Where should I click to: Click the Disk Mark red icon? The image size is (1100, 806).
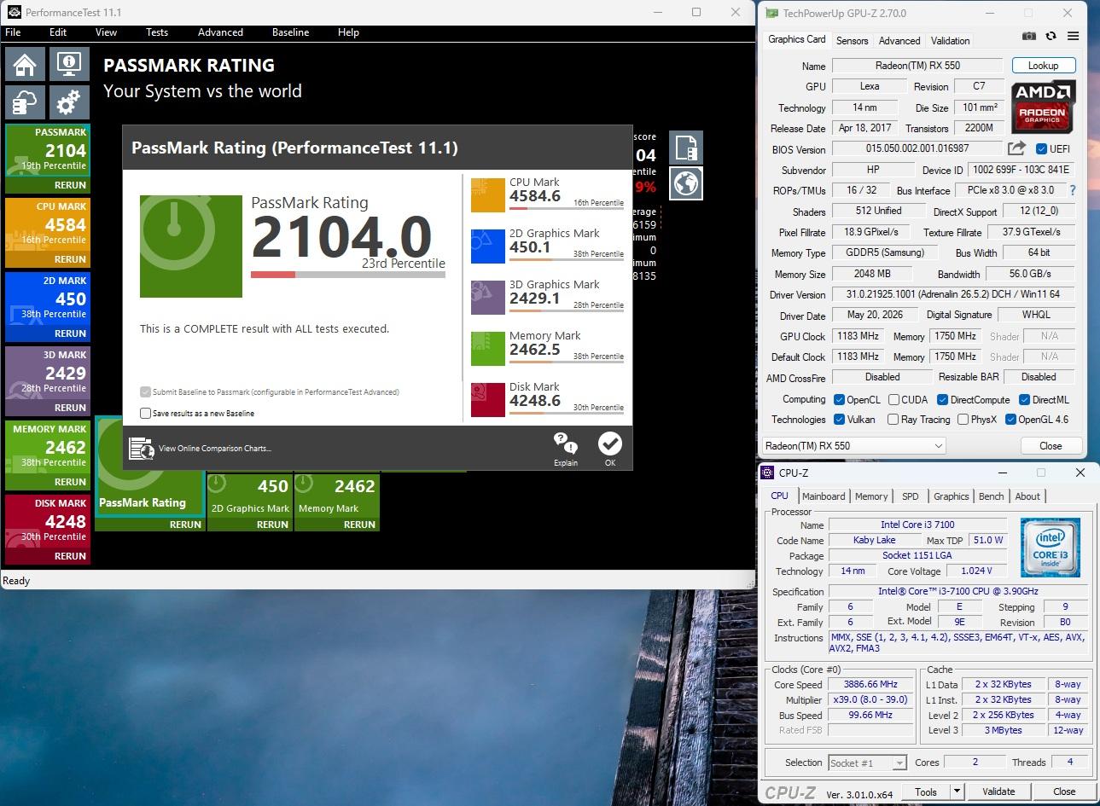point(488,400)
